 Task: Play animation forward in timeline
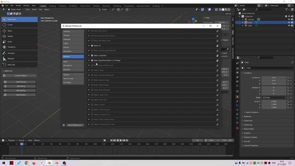click(x=121, y=140)
